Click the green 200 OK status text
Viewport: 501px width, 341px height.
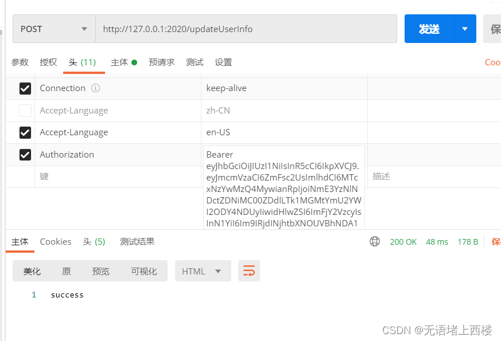click(403, 241)
